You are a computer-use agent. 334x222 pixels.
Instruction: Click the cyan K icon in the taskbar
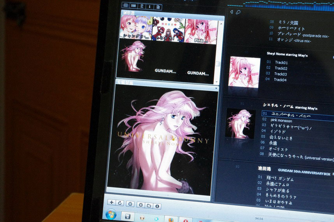(156, 219)
